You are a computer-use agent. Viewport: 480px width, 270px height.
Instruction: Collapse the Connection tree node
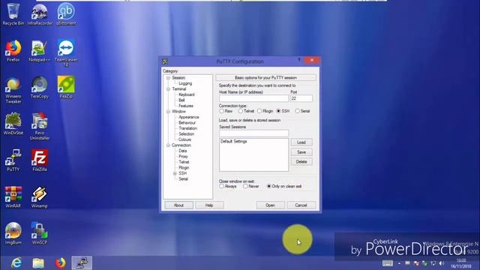(168, 145)
